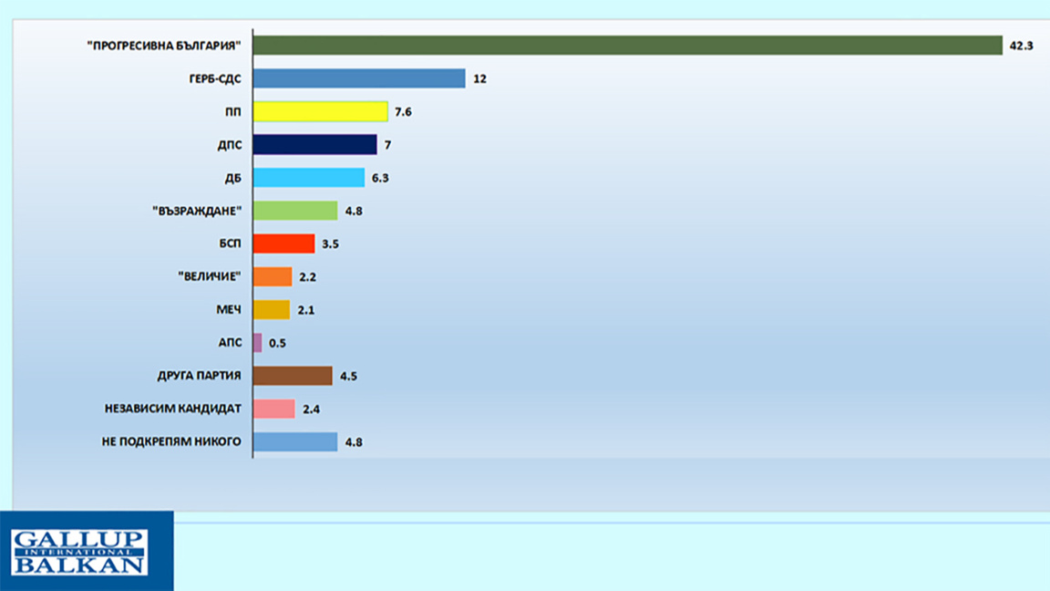Image resolution: width=1050 pixels, height=591 pixels.
Task: Click the 42.3 value label
Action: point(1021,46)
